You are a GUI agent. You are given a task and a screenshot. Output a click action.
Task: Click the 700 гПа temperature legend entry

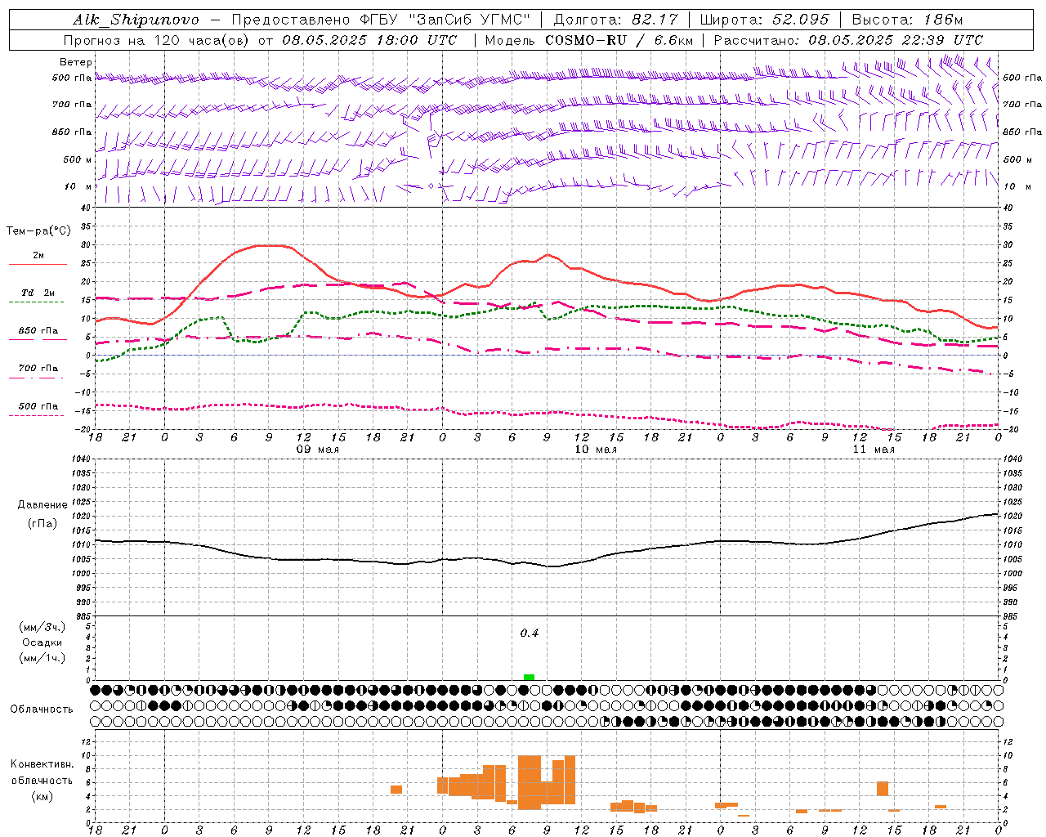38,369
